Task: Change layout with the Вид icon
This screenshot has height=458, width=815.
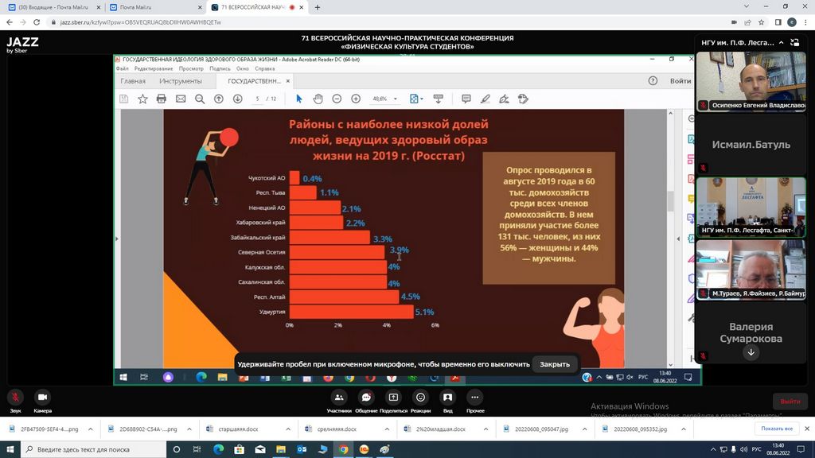Action: click(x=448, y=398)
